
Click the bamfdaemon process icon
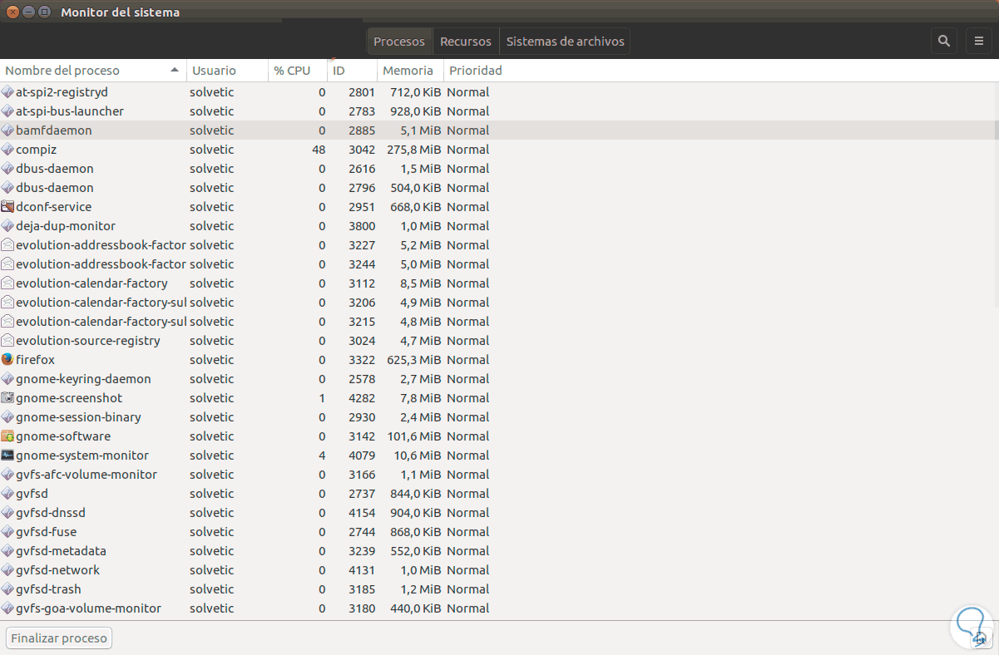(7, 131)
